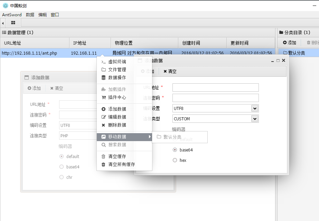The width and height of the screenshot is (319, 221).
Task: Open UTF8 encoding dropdown in front window
Action: click(255, 109)
